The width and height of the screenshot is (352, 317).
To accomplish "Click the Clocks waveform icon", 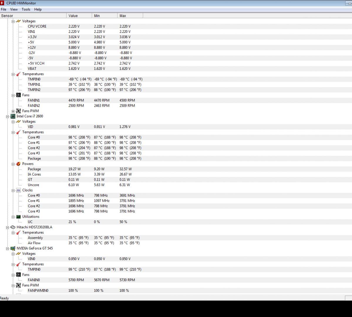I will tap(18, 190).
